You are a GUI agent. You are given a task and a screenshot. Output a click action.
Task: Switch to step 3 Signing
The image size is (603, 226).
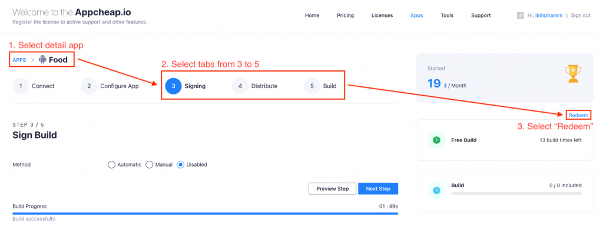(185, 86)
